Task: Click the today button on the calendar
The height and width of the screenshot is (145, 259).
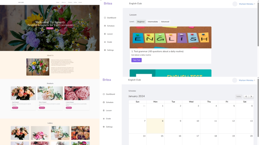Action: coord(239,96)
